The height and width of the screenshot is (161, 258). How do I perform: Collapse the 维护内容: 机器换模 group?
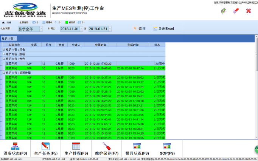4,73
